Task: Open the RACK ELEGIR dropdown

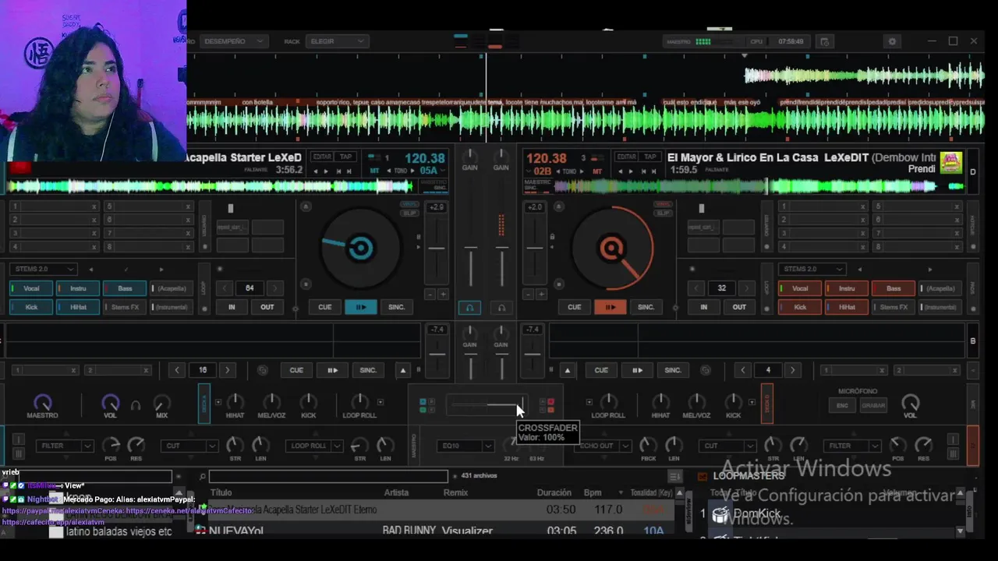Action: (336, 41)
